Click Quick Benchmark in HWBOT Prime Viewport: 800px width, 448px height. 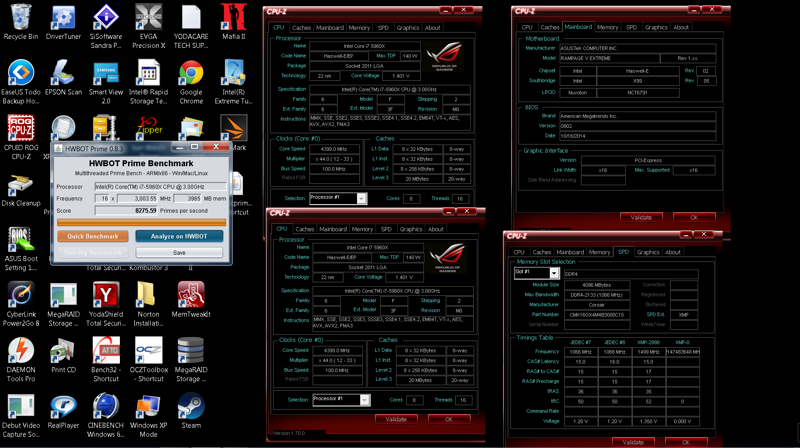(93, 236)
